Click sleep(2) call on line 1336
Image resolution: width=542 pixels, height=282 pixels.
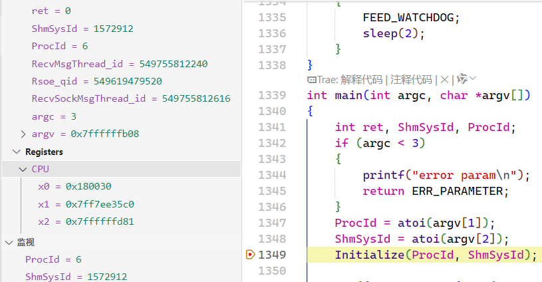tap(390, 33)
